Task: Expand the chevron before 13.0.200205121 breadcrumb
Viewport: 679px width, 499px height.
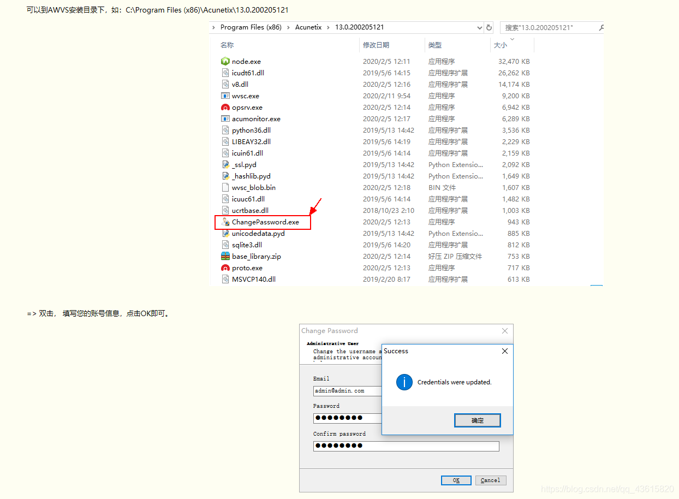Action: [x=329, y=27]
